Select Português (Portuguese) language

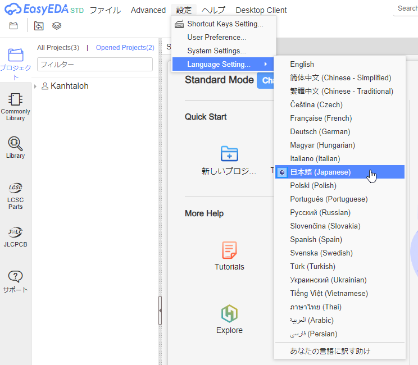(339, 199)
